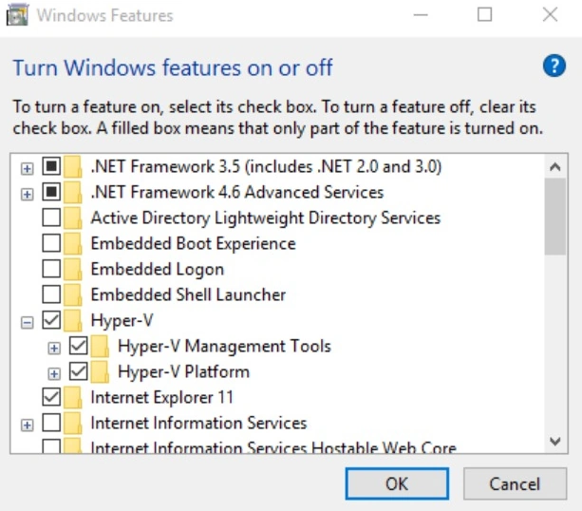The width and height of the screenshot is (582, 511).
Task: Click the Active Directory Lightweight Directory Services folder icon
Action: [x=73, y=218]
